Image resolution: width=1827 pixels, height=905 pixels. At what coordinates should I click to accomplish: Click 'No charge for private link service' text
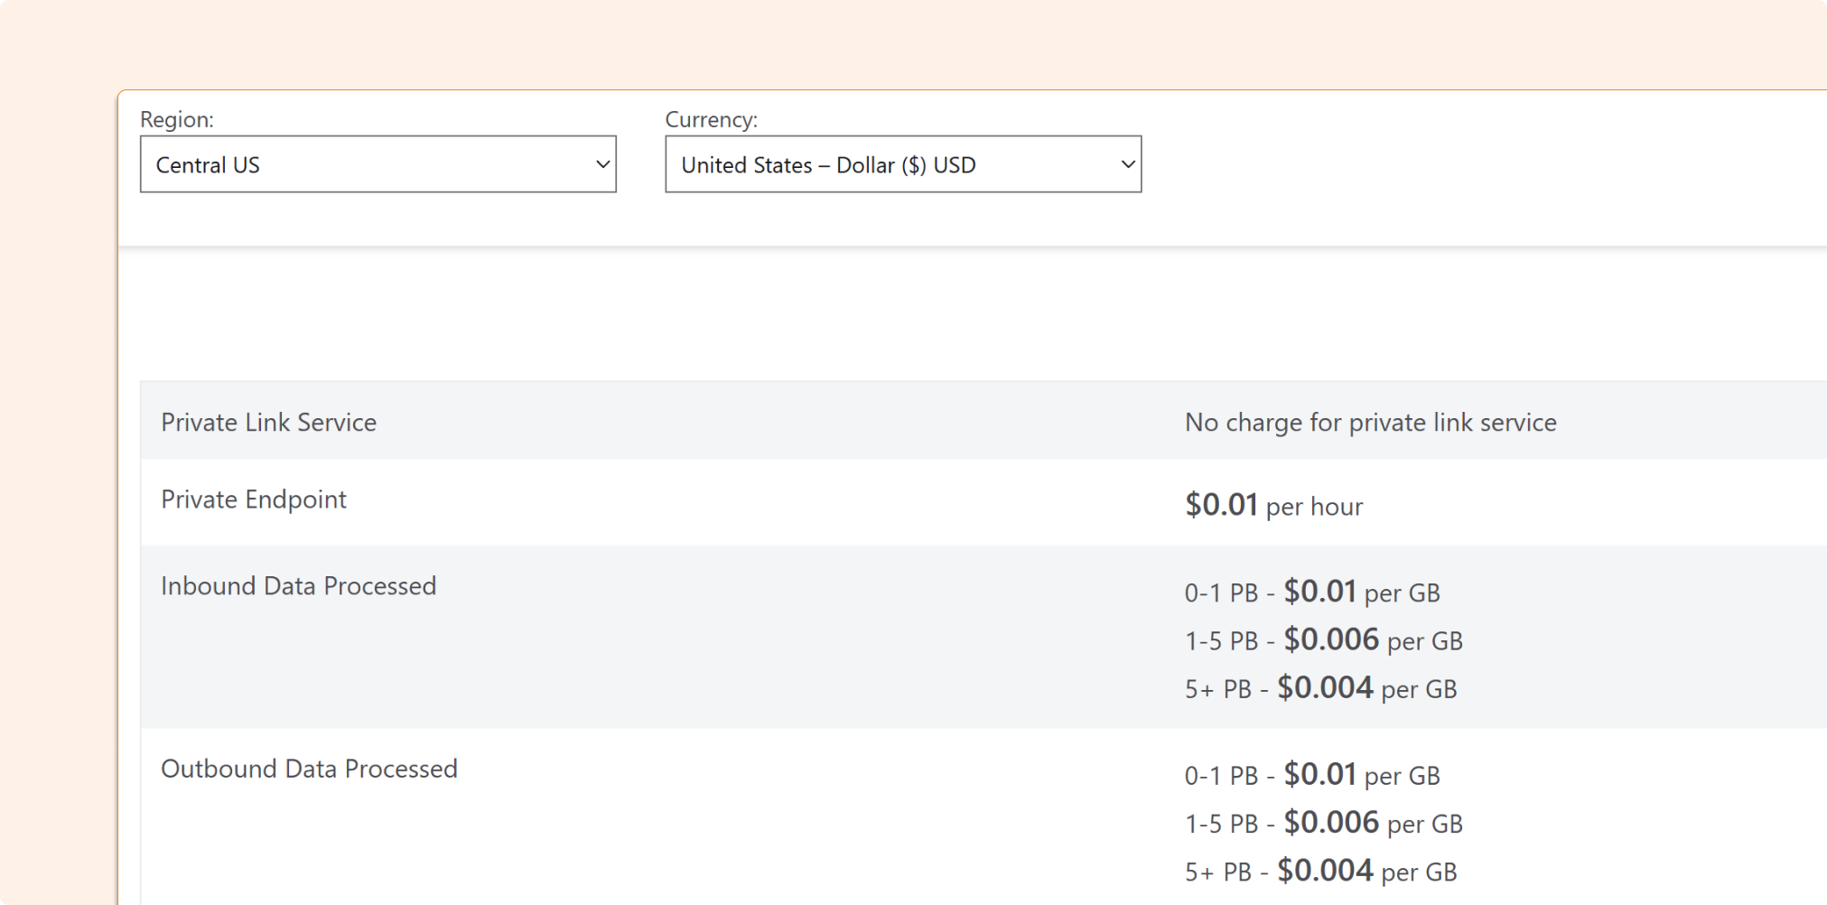coord(1370,423)
